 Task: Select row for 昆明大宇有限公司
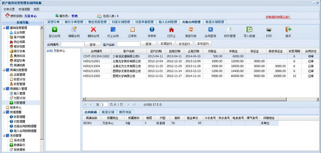(201, 76)
